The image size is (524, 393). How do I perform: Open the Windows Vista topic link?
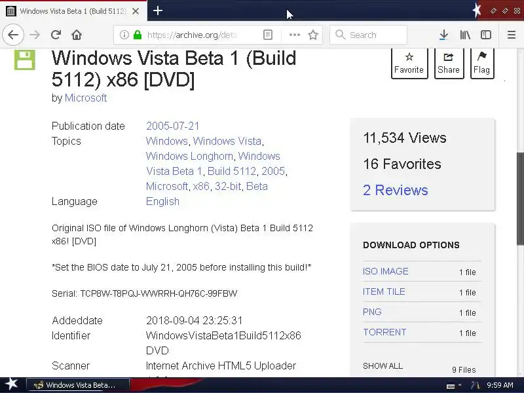click(x=227, y=141)
